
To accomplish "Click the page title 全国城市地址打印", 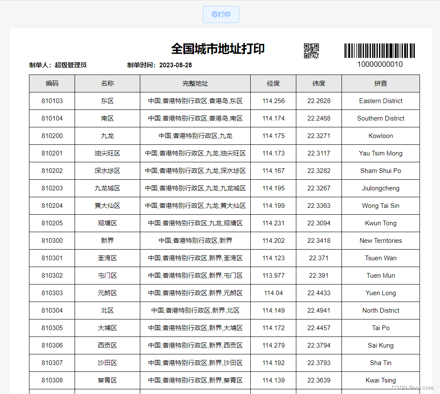I will pyautogui.click(x=217, y=49).
